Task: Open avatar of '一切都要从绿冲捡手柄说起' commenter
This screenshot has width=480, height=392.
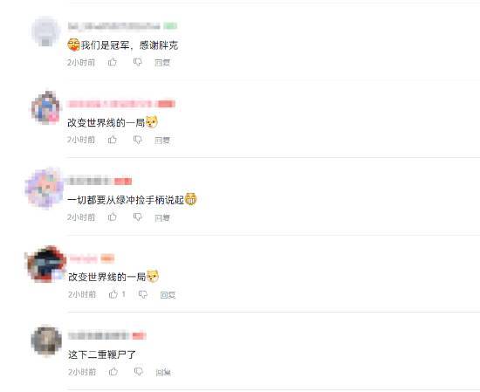Action: coord(45,188)
